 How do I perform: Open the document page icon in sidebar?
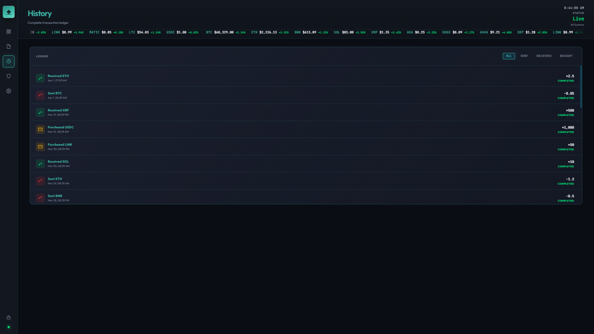pos(9,46)
